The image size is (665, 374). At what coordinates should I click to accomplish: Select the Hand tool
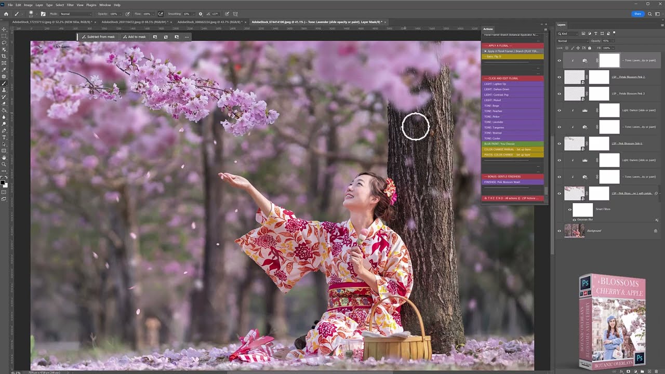coord(4,157)
